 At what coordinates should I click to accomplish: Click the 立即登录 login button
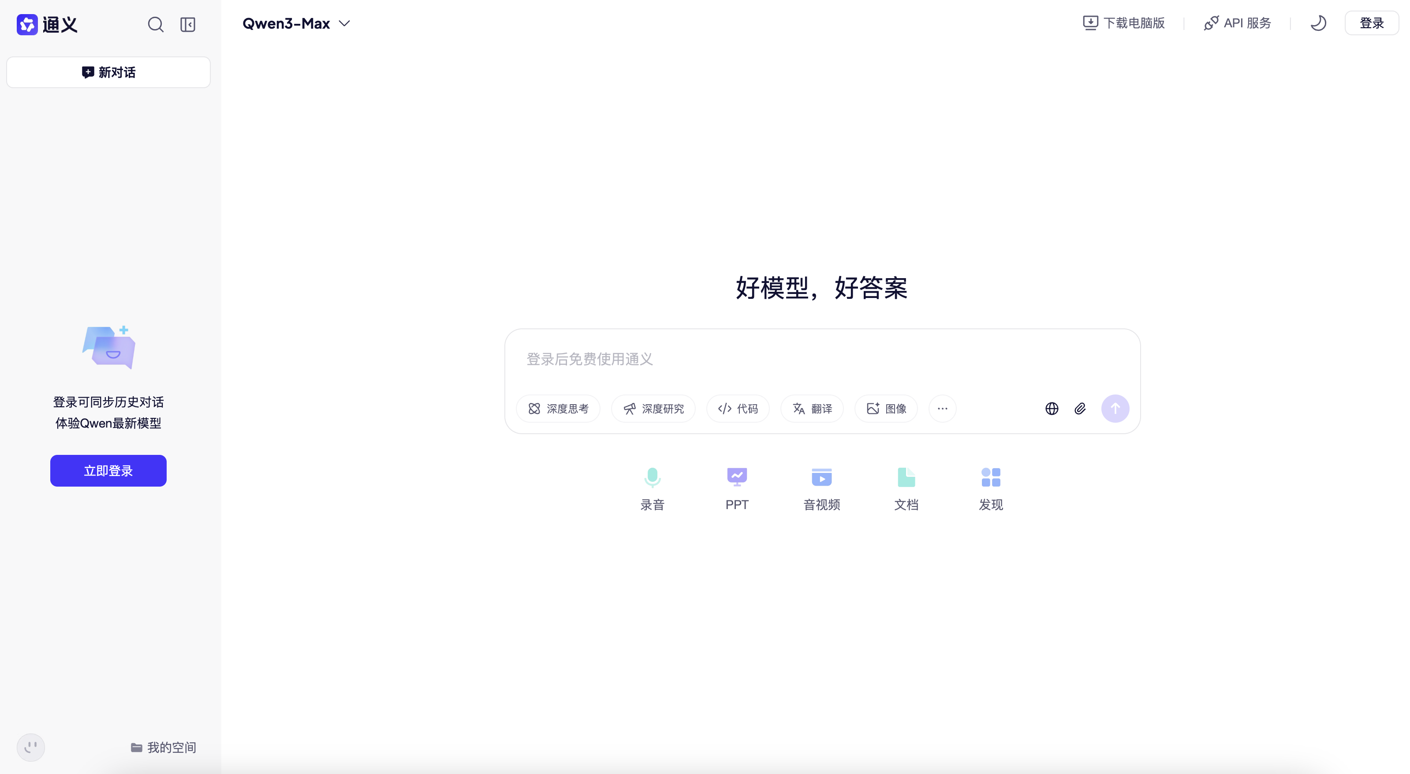click(108, 470)
